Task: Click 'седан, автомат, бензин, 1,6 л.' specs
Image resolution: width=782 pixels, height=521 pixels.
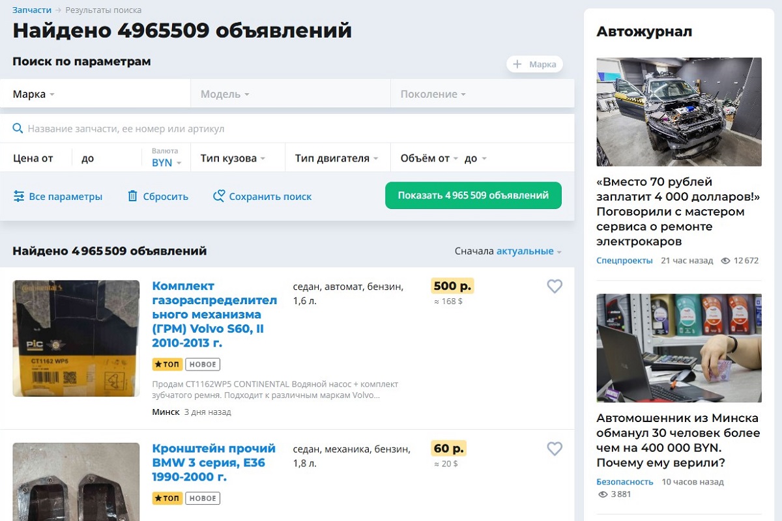Action: tap(349, 294)
